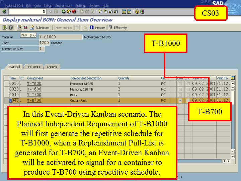Open component link T-T700
Image resolution: width=241 pixels, height=181 pixels.
[x=34, y=95]
